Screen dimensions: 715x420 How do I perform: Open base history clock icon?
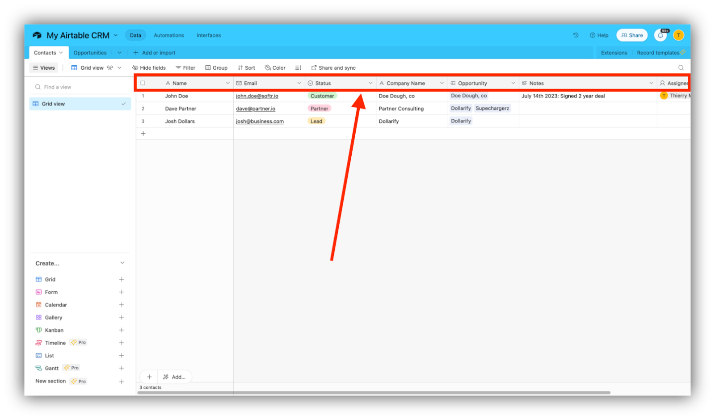(576, 35)
